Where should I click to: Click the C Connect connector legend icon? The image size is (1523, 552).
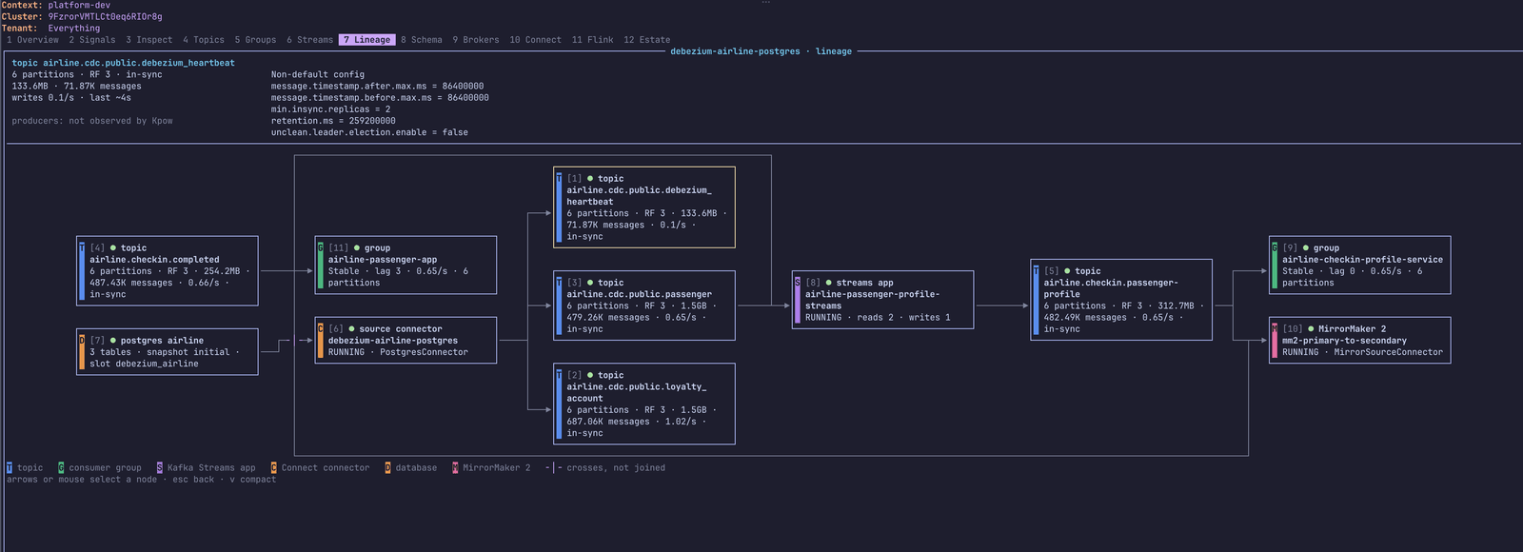point(273,467)
